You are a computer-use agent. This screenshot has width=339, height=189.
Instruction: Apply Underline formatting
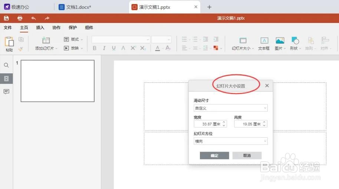point(114,48)
